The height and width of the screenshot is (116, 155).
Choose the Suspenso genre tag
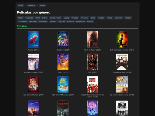pos(29,18)
